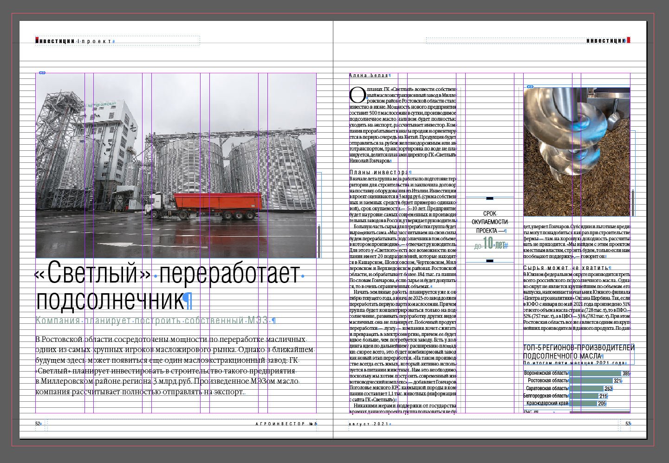
Task: Click the paragraph starting 'В Южном федеральном округе'
Action: (577, 301)
